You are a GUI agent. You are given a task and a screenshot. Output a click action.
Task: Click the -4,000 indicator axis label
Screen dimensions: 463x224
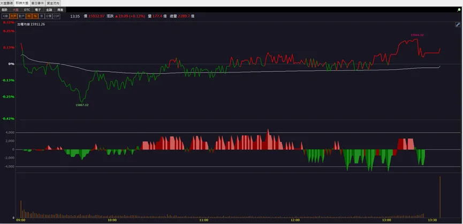pos(9,166)
